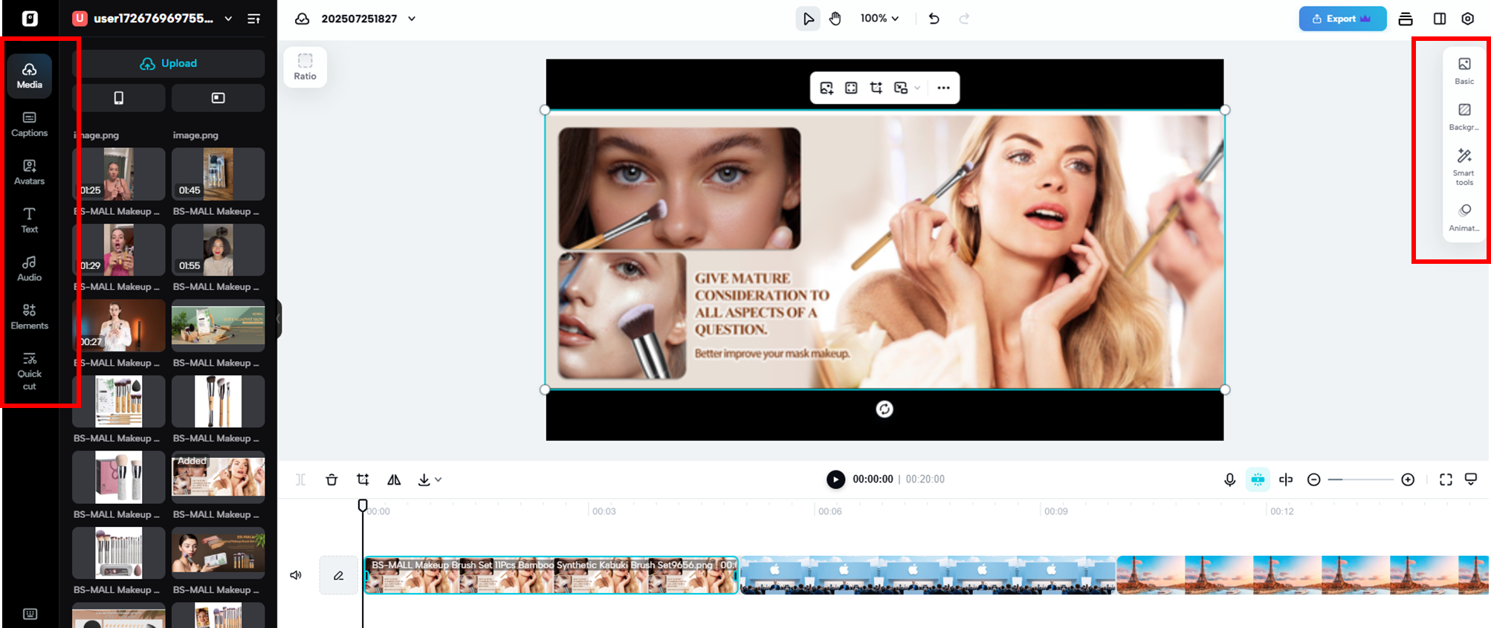Mute the timeline track speaker
This screenshot has height=628, width=1491.
(x=296, y=575)
